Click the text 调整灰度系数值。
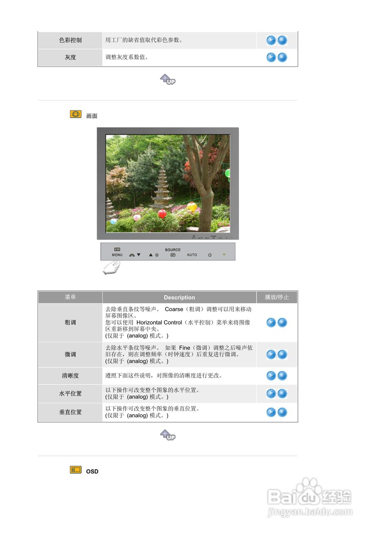 pos(127,57)
